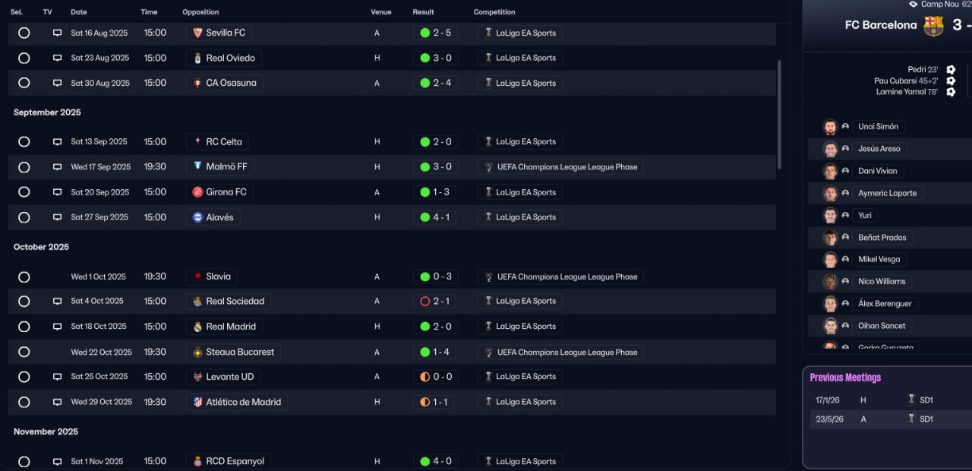This screenshot has width=972, height=471.
Task: Click trophy icon in Malmö FF competition
Action: click(488, 167)
